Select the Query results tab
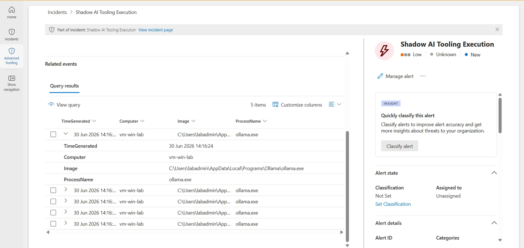The width and height of the screenshot is (524, 248). (x=65, y=86)
